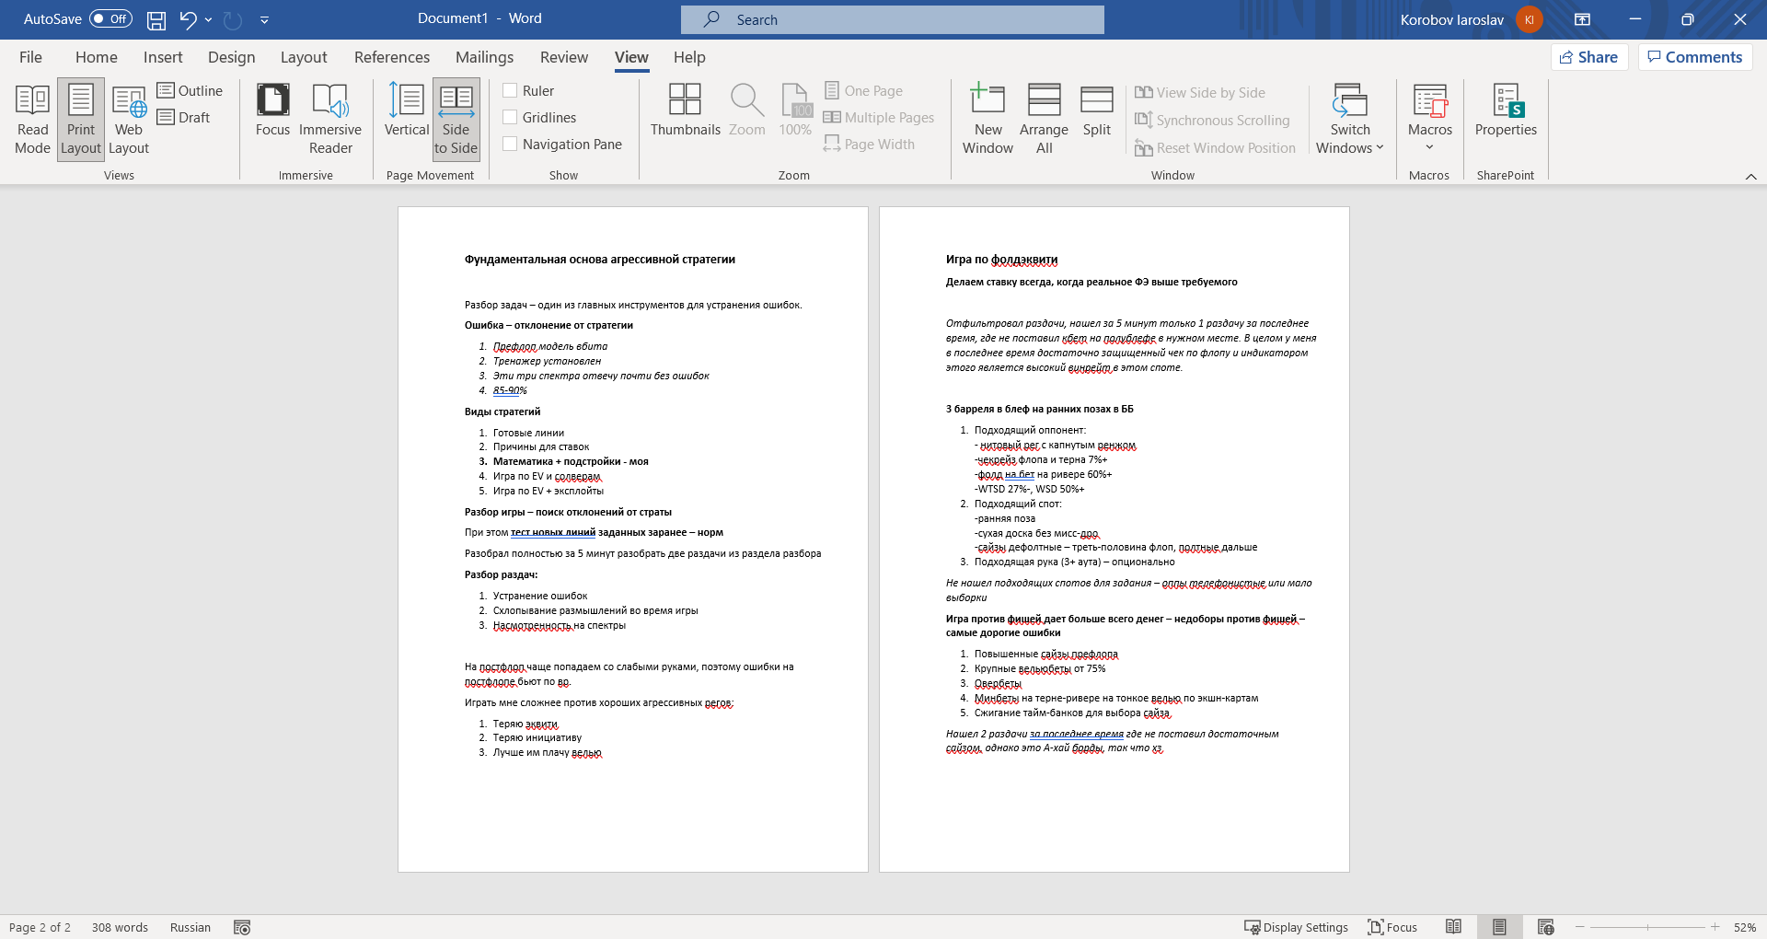Set Vertical page movement
This screenshot has height=939, width=1767.
click(x=407, y=110)
